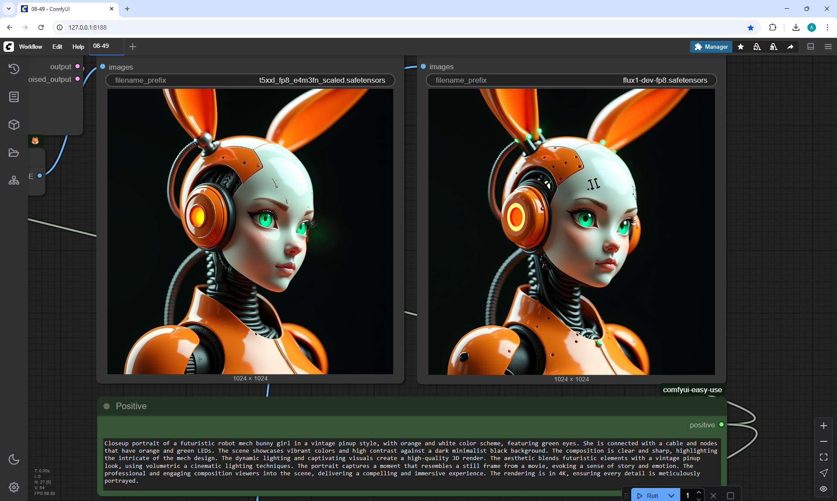
Task: Toggle link visibility eye icon
Action: coord(823,489)
